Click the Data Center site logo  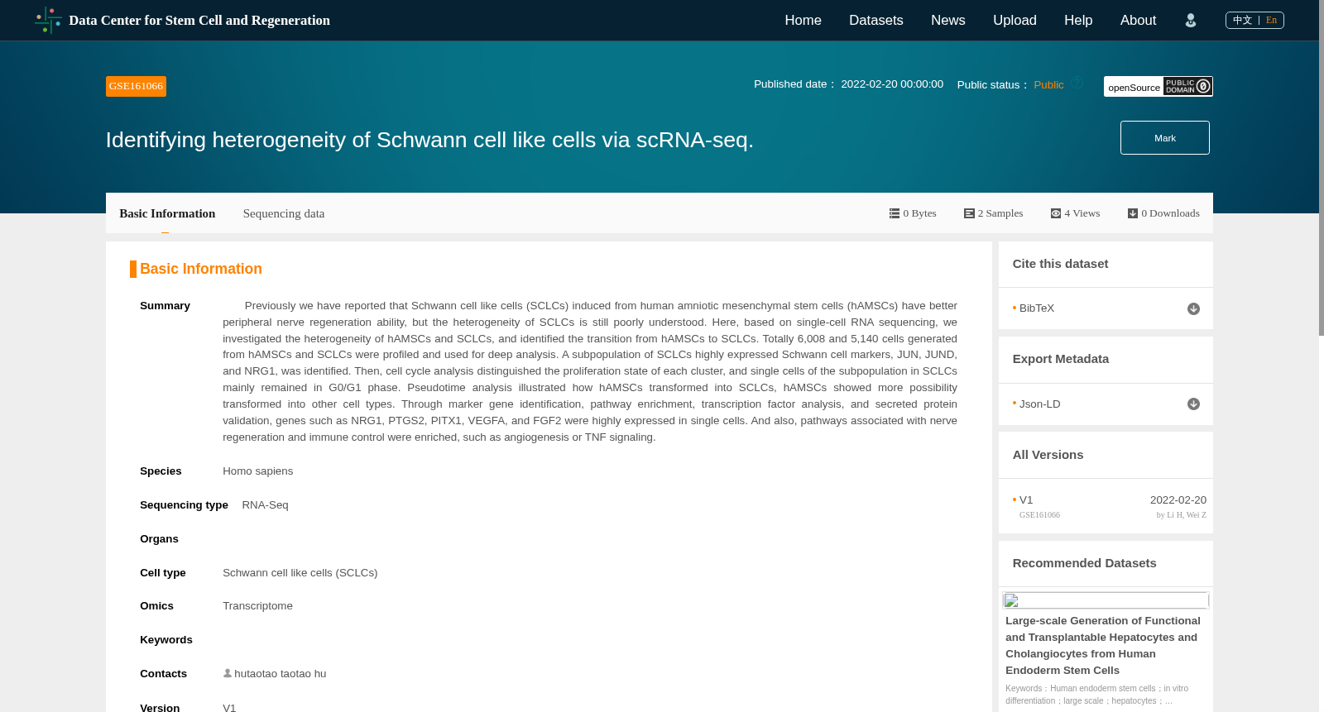click(x=48, y=20)
